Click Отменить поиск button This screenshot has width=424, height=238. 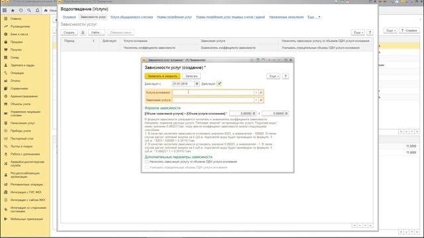click(x=121, y=32)
